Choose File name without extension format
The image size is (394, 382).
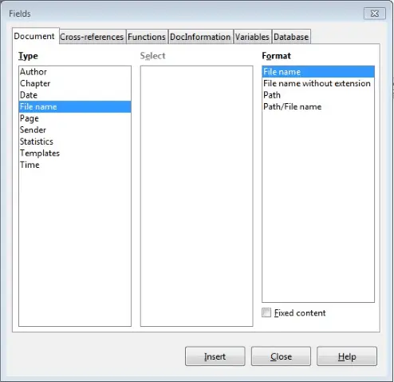[318, 83]
